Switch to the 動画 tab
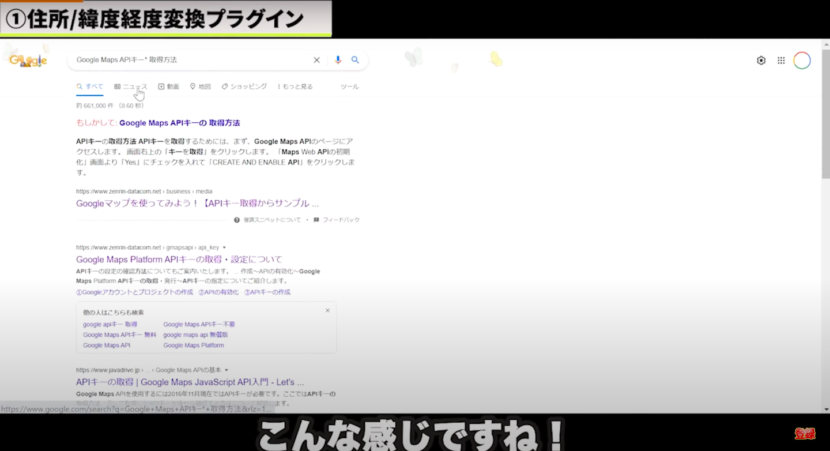This screenshot has width=830, height=451. click(x=169, y=87)
